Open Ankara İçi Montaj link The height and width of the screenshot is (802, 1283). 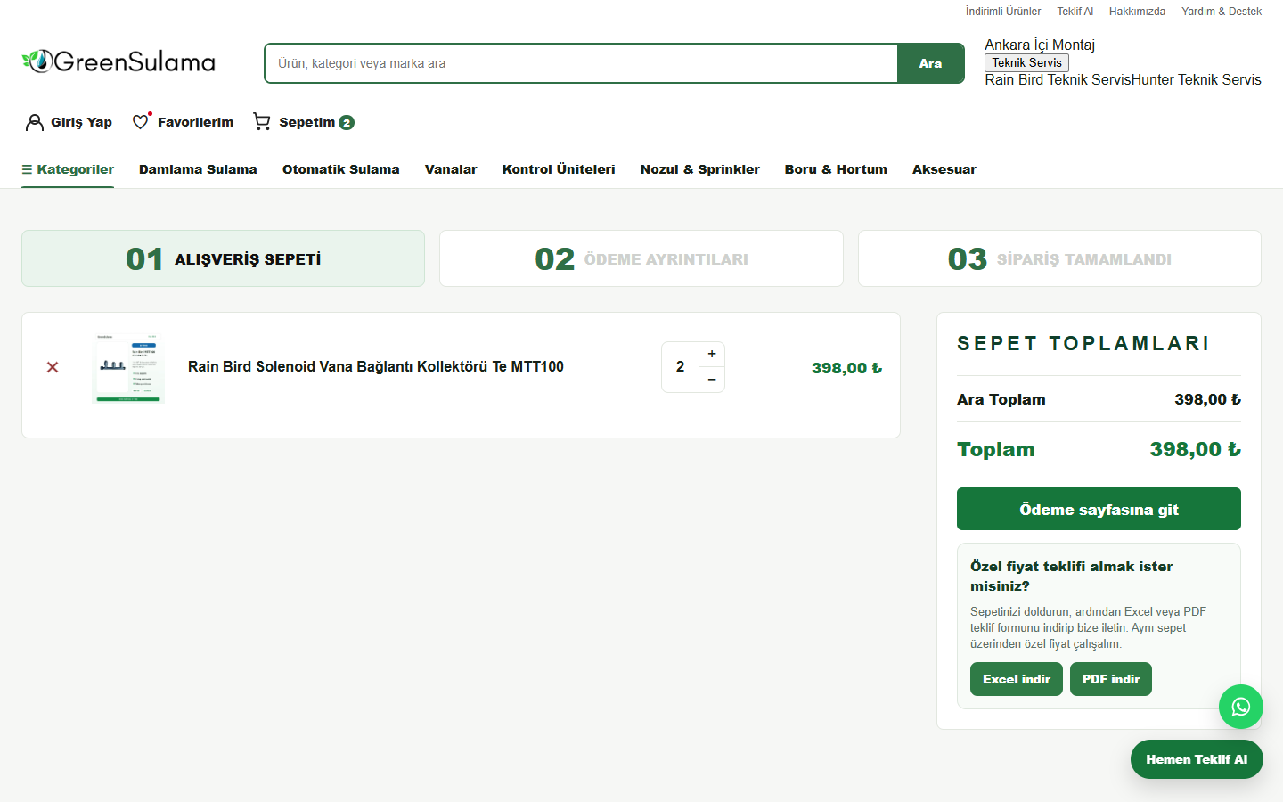click(1040, 45)
